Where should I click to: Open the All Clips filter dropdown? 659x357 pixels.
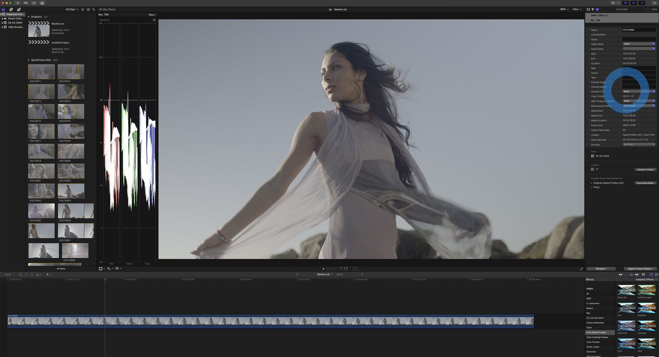(72, 9)
